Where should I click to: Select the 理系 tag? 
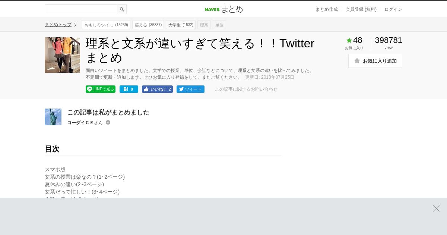pos(204,25)
